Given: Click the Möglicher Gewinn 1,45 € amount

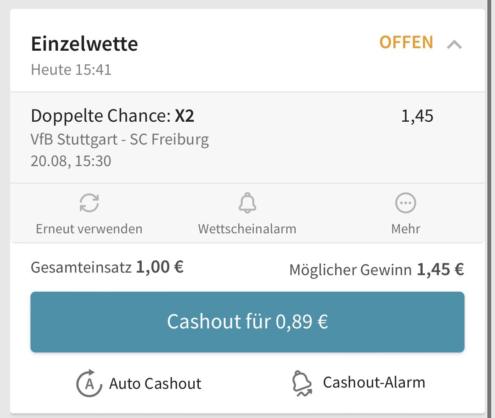Looking at the screenshot, I should 440,269.
